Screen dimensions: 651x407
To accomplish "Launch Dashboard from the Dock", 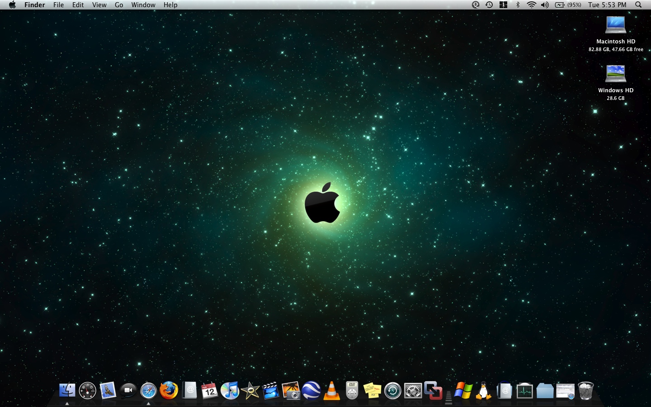I will (88, 391).
